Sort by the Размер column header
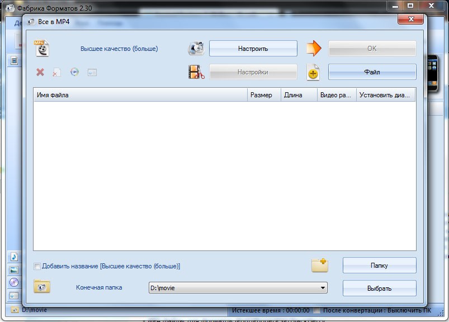 point(263,95)
